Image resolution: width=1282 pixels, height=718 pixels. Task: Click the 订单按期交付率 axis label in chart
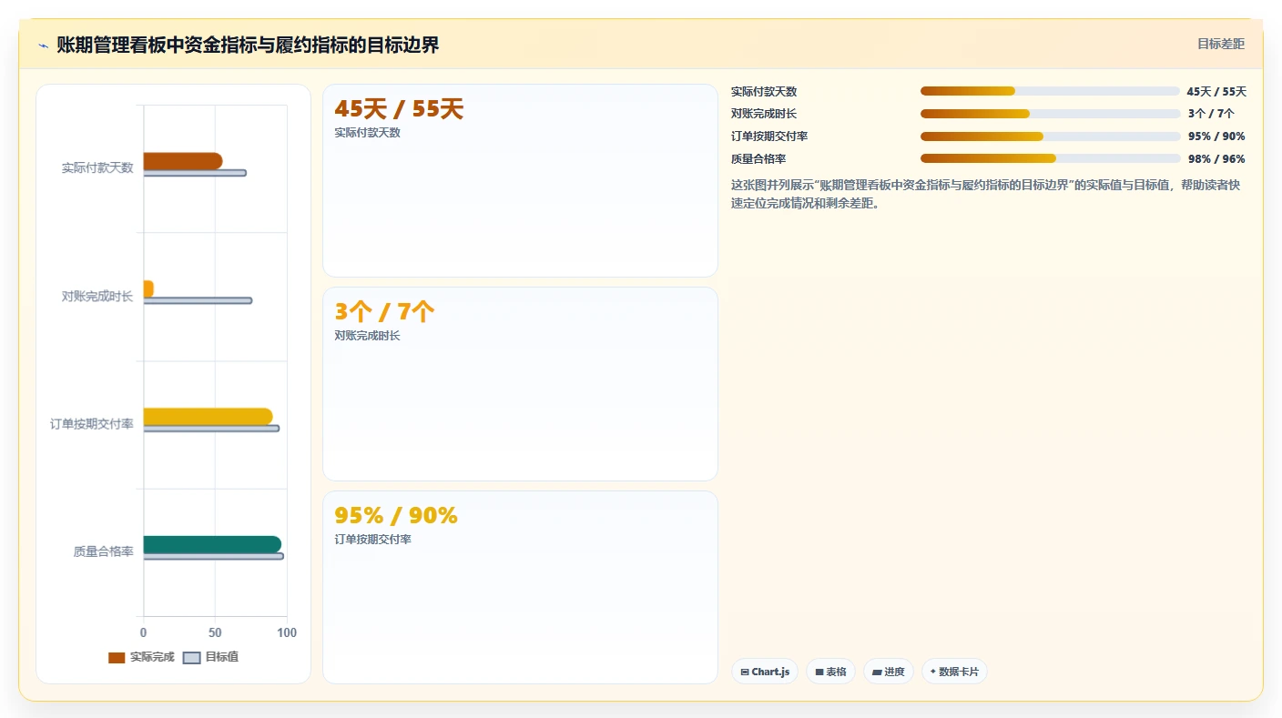[92, 424]
